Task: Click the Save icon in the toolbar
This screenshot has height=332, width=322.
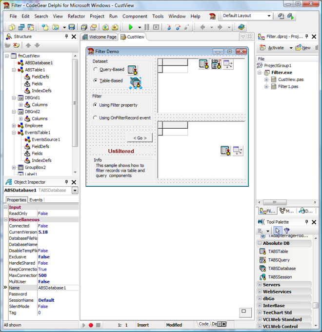Action: (x=72, y=27)
